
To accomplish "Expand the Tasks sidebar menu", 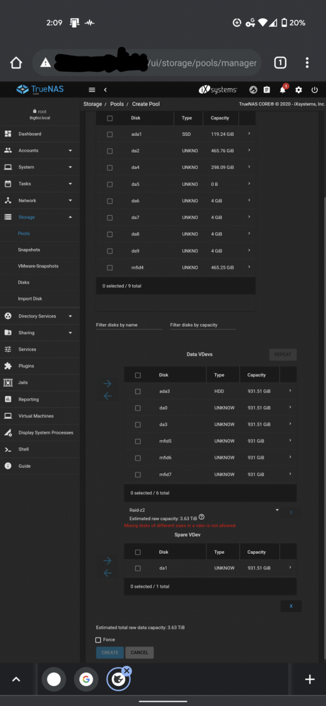I will pyautogui.click(x=40, y=184).
